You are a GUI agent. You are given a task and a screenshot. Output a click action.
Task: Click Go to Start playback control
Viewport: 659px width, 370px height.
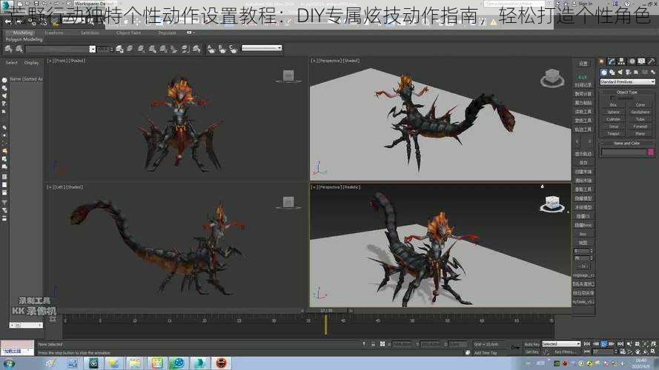point(587,344)
